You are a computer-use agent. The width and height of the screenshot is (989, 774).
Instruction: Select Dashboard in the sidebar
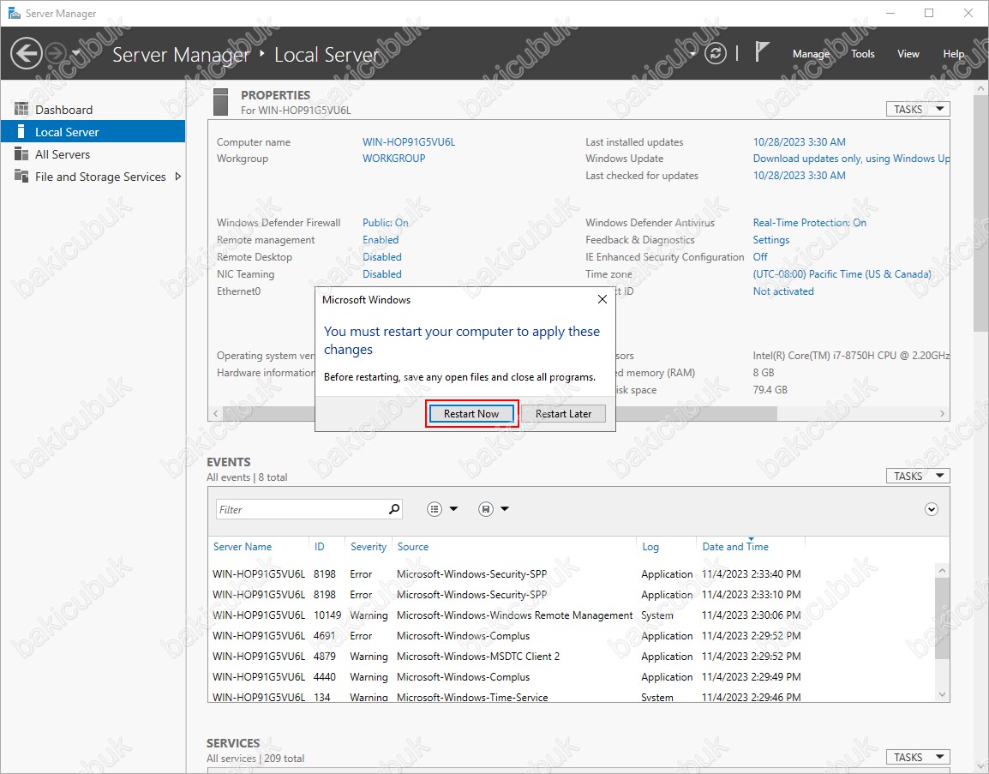93,110
